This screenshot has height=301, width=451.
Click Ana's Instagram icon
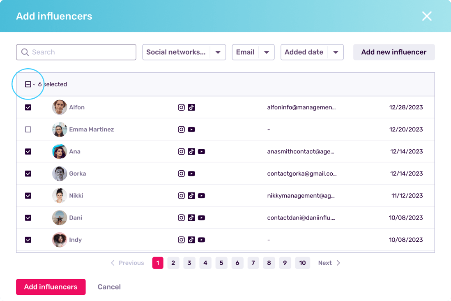coord(181,152)
